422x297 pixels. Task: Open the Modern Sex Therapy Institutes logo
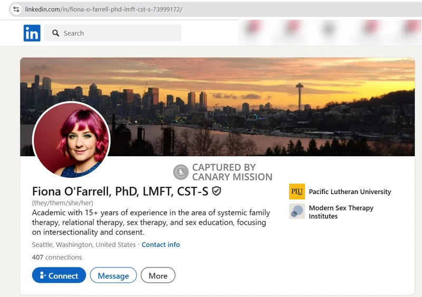click(297, 212)
